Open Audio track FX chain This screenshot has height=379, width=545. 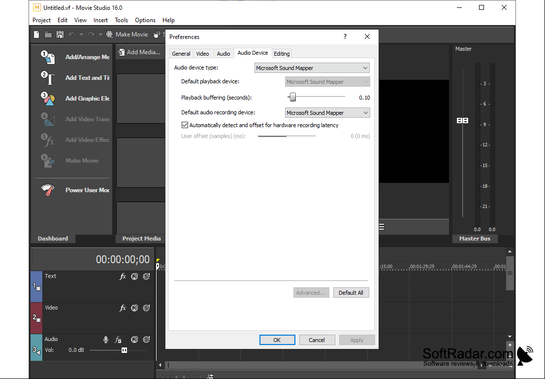(x=118, y=340)
